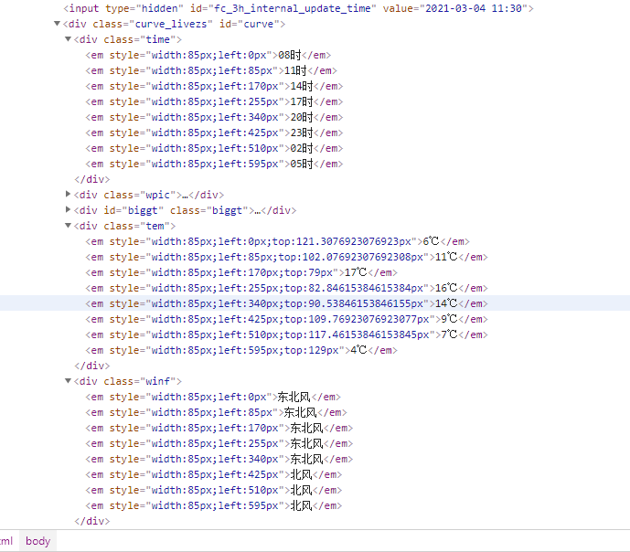The width and height of the screenshot is (630, 552).
Task: Select the em row containing 08时
Action: [208, 55]
